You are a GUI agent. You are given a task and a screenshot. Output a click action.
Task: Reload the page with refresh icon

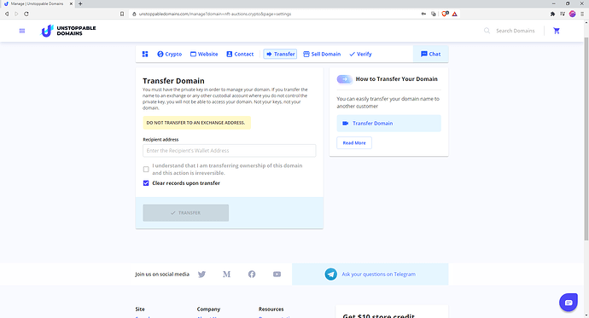coord(26,14)
